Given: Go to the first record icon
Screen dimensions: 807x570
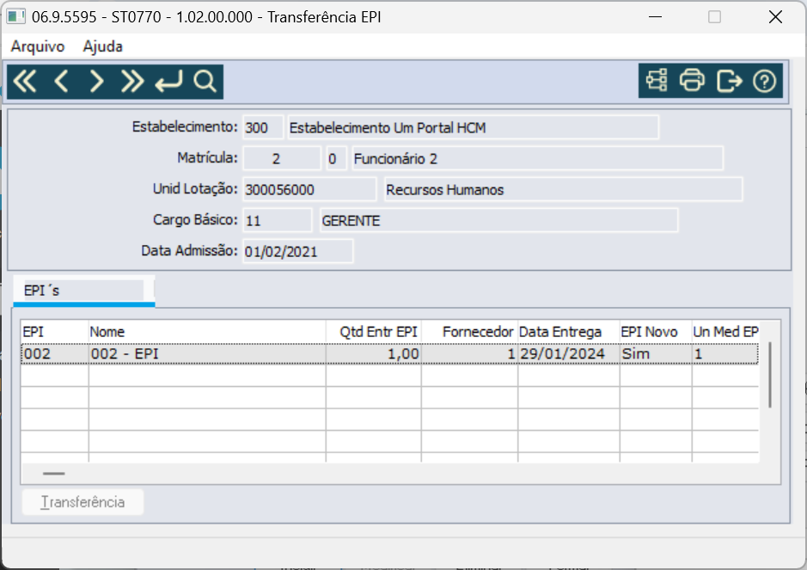Looking at the screenshot, I should [25, 82].
